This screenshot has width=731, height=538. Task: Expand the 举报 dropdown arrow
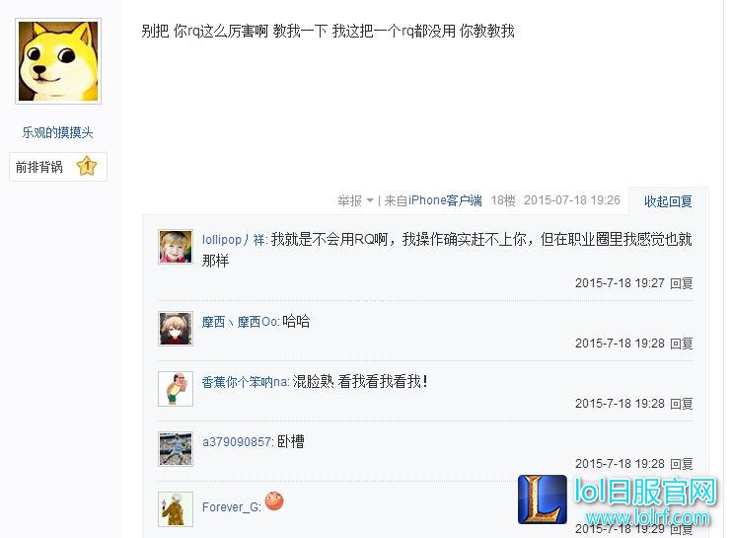pyautogui.click(x=370, y=201)
